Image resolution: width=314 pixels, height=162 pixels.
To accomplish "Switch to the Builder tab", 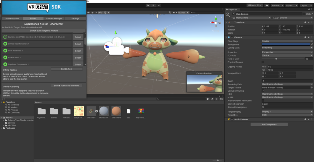I will (33, 18).
